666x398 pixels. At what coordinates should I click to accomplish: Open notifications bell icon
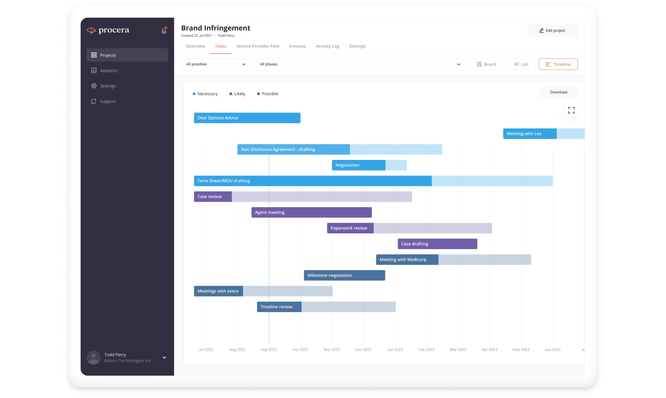click(x=164, y=30)
